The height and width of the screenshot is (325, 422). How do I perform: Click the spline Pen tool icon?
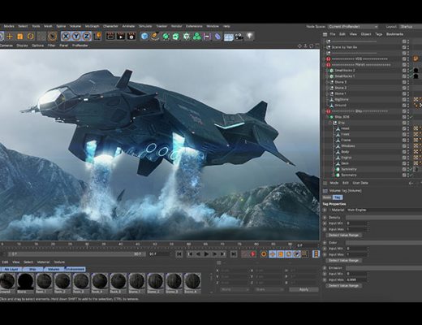pyautogui.click(x=155, y=36)
